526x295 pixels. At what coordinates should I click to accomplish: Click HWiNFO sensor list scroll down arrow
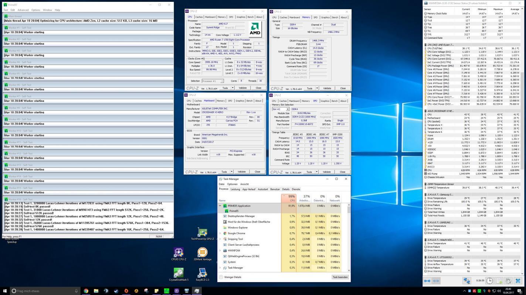[523, 273]
